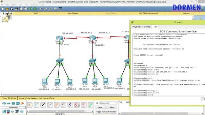This screenshot has height=115, width=205.
Task: Choose the automatic connection type cable
Action: click(x=30, y=105)
